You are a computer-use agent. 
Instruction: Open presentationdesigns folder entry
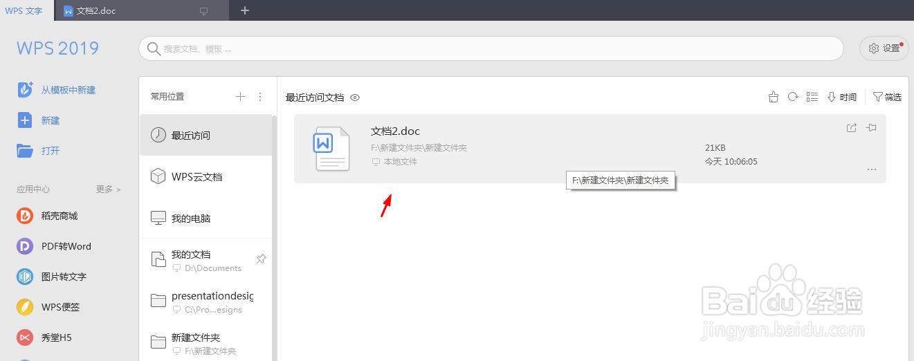pyautogui.click(x=206, y=302)
